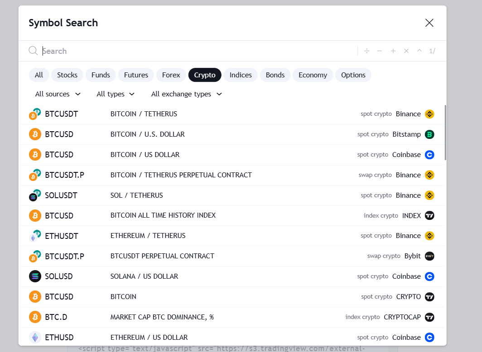Click the SOLUSDT coin pair icon
The height and width of the screenshot is (352, 482).
coord(35,195)
